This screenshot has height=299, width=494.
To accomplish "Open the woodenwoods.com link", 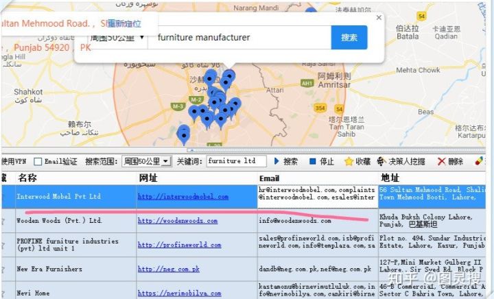I will coord(178,221).
